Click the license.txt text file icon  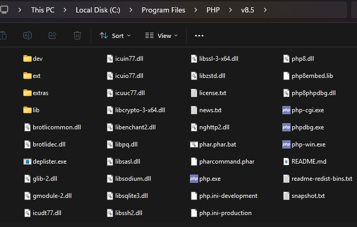point(194,93)
